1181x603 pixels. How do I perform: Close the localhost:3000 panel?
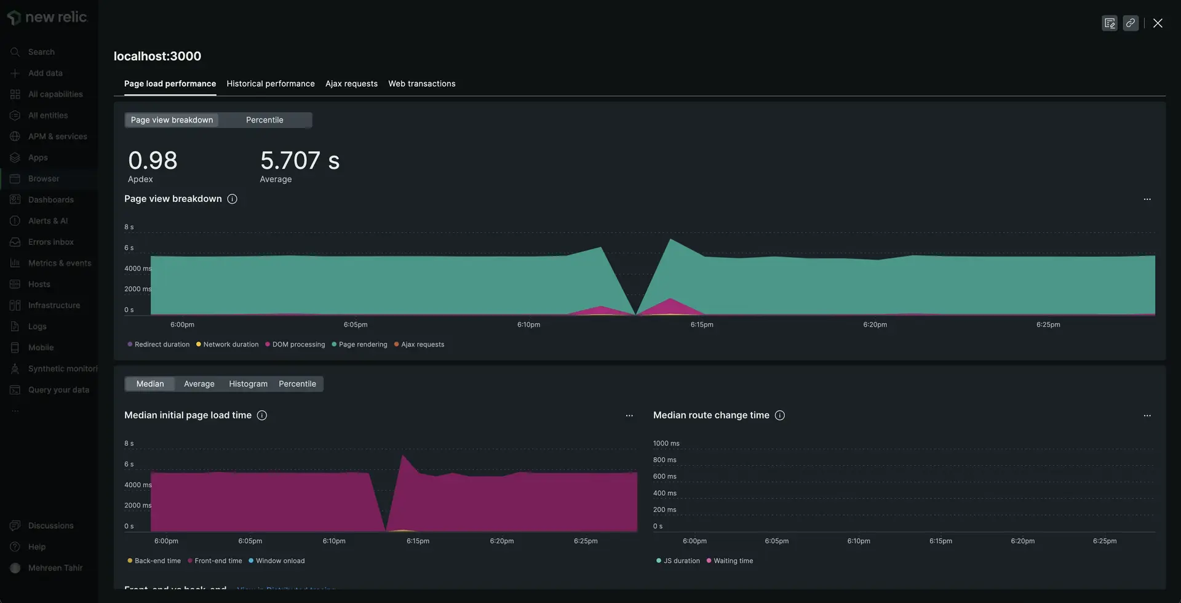tap(1158, 23)
